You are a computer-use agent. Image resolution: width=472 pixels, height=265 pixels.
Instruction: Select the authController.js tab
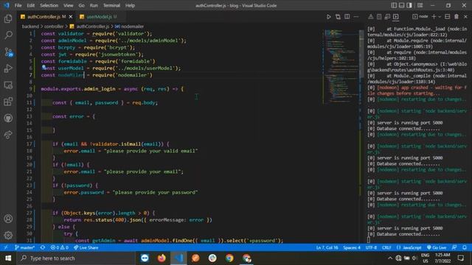(44, 17)
